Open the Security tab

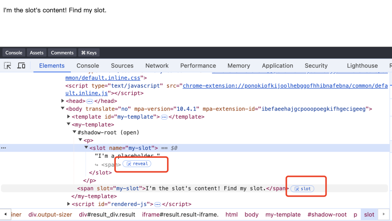coord(316,65)
